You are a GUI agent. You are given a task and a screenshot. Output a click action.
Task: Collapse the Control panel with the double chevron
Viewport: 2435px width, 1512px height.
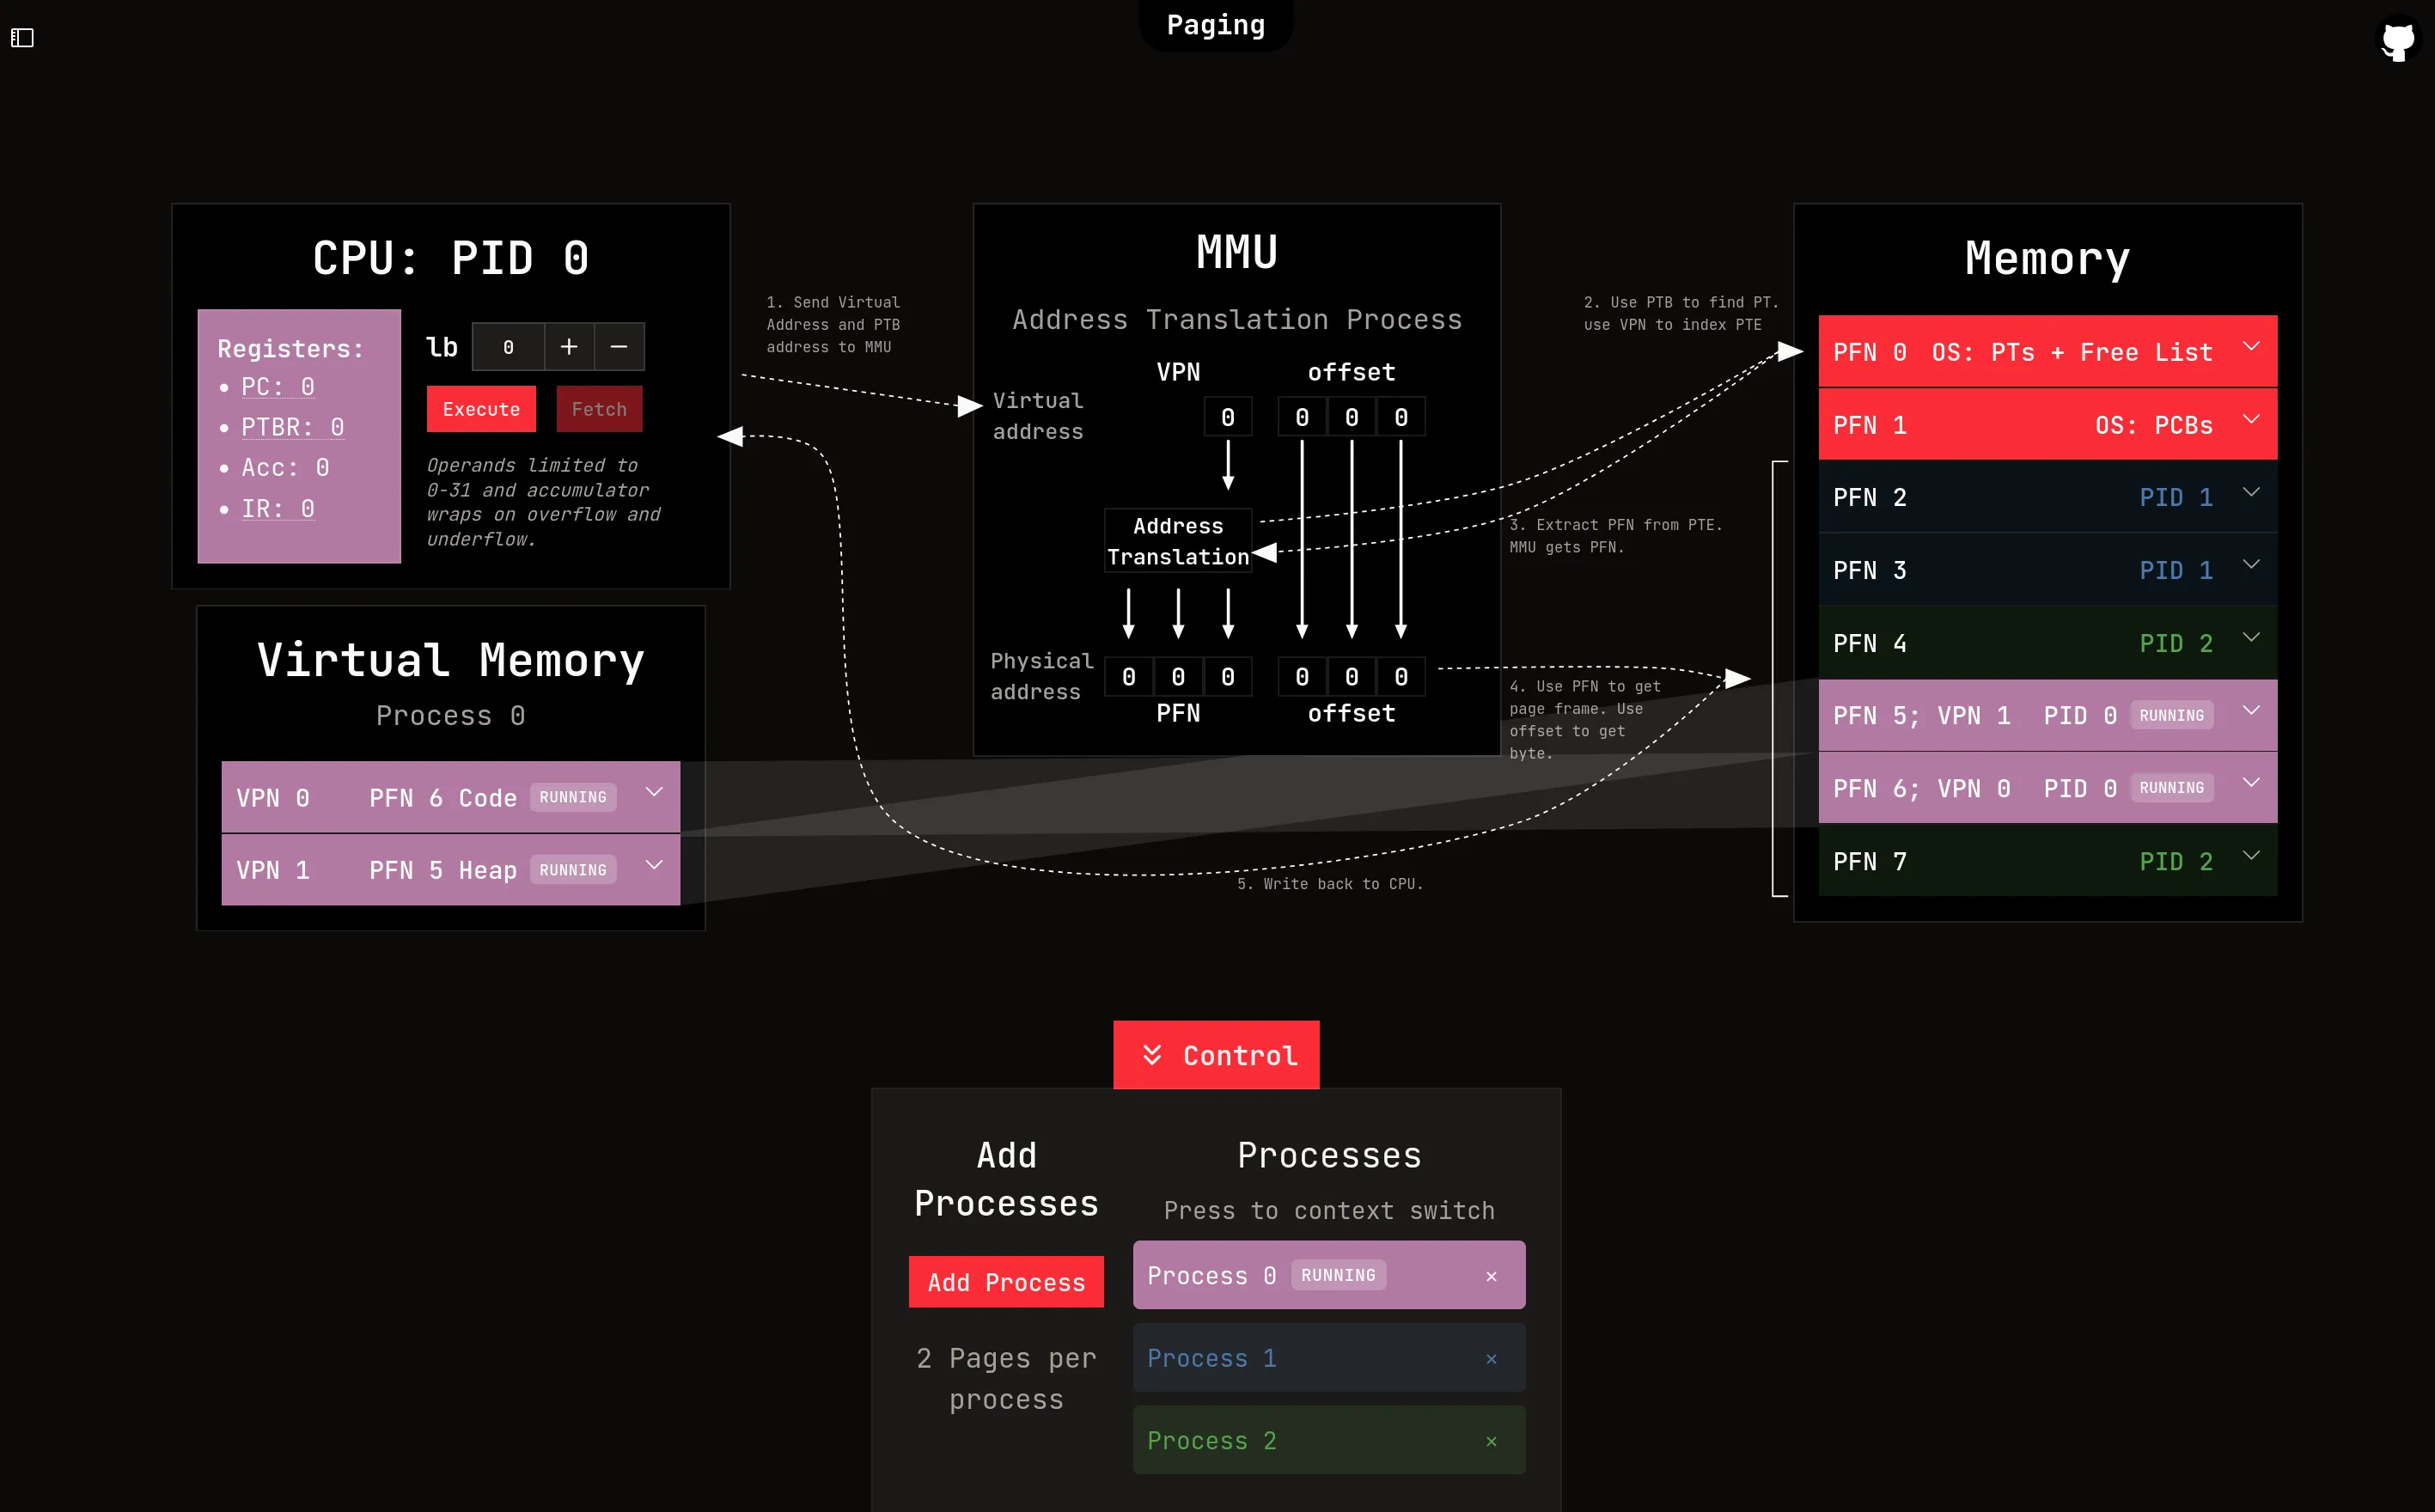[x=1152, y=1055]
